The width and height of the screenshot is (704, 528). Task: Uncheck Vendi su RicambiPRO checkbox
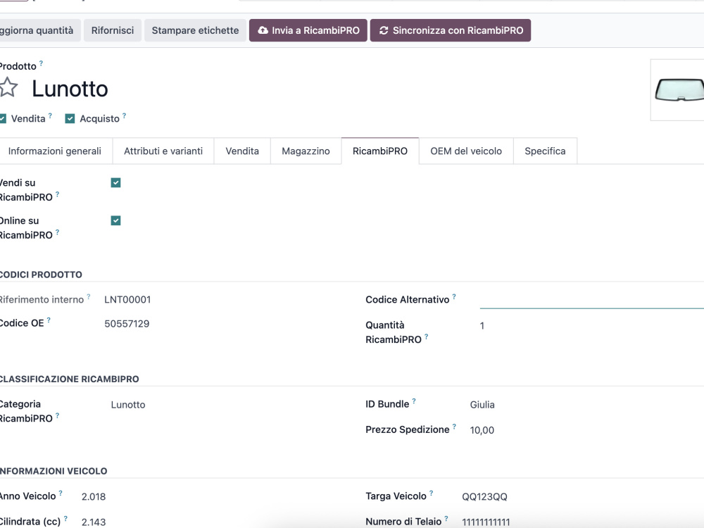click(x=116, y=183)
